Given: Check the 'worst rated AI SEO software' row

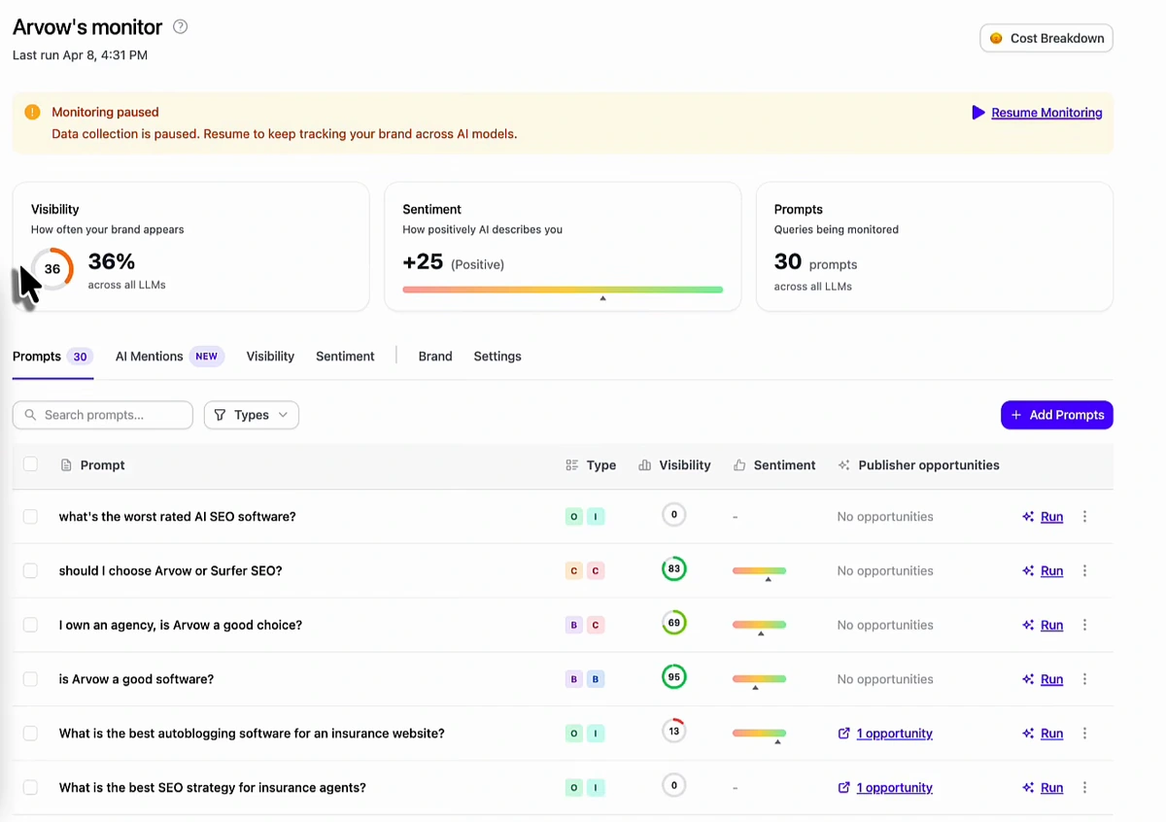Looking at the screenshot, I should click(x=30, y=516).
